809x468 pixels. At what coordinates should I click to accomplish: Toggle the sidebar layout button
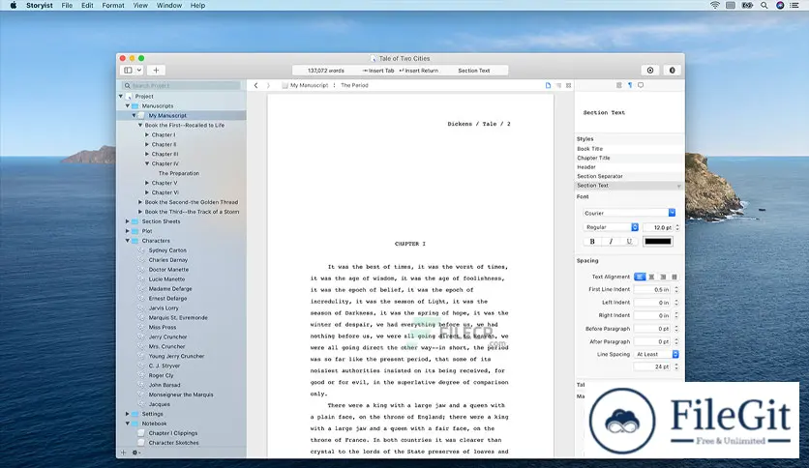pyautogui.click(x=128, y=70)
